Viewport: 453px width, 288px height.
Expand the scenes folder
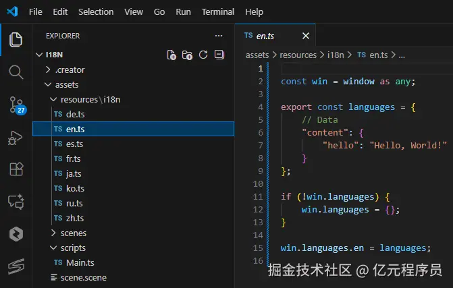[73, 233]
